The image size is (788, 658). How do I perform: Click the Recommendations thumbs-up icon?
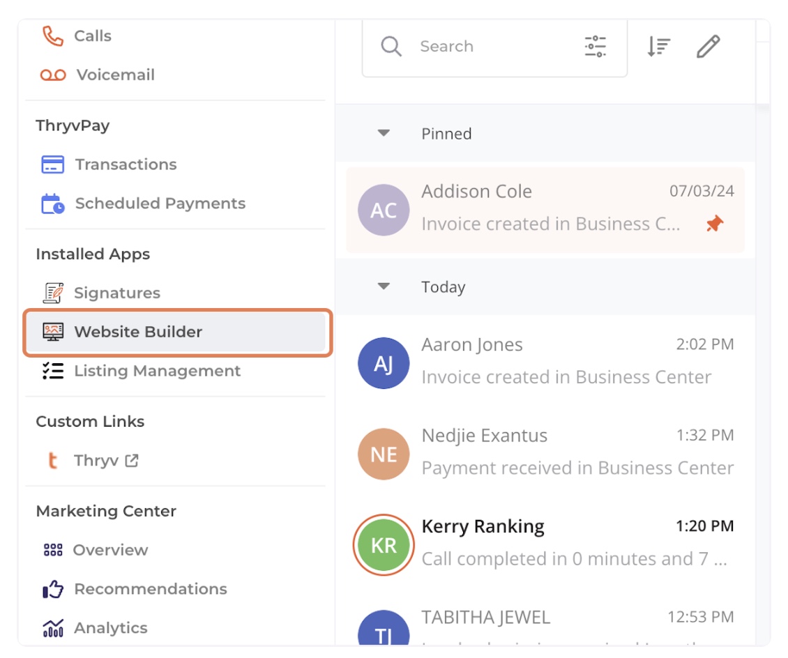pyautogui.click(x=53, y=589)
